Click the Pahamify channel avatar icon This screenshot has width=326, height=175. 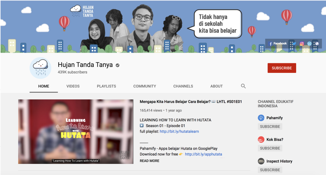pyautogui.click(x=261, y=118)
